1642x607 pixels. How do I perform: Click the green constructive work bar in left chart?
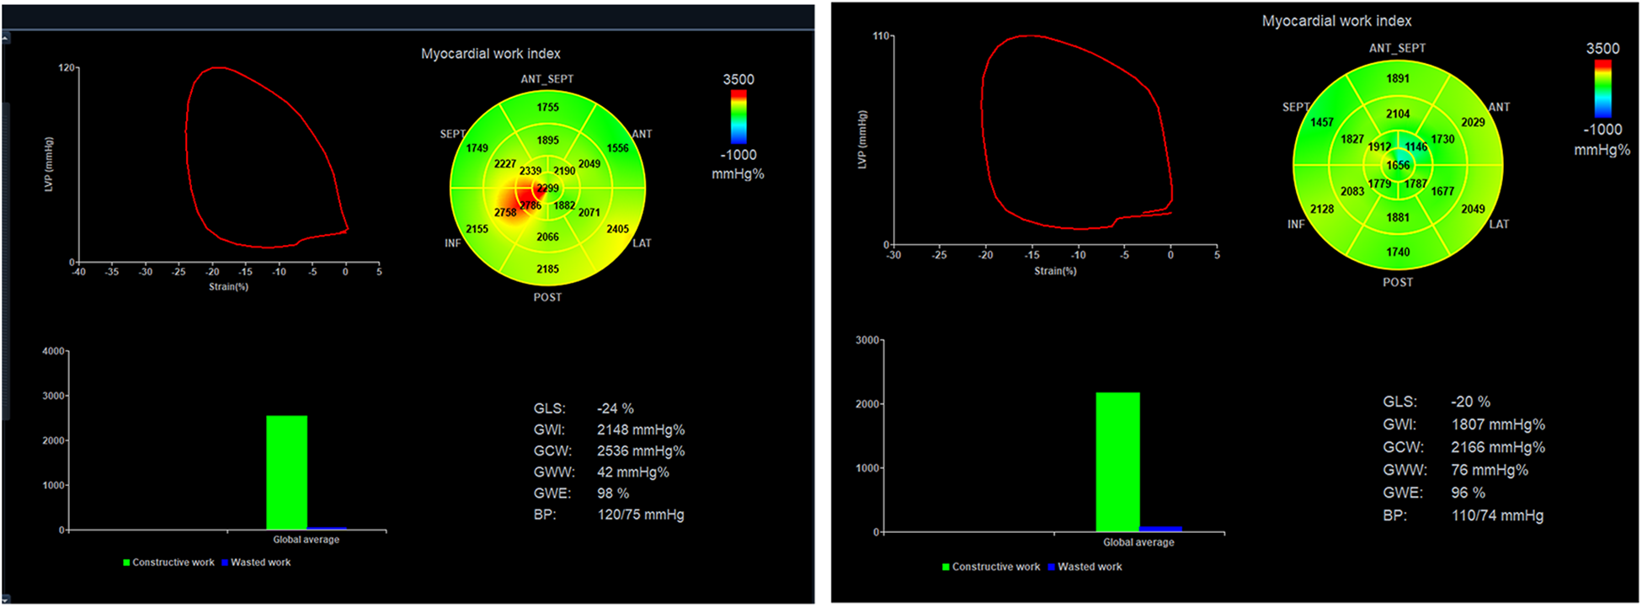pyautogui.click(x=286, y=471)
